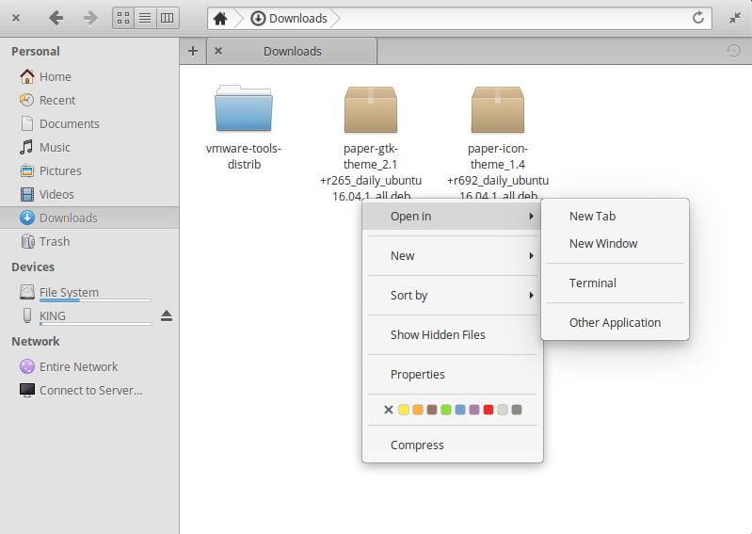Click the Music note icon
The height and width of the screenshot is (534, 752).
click(27, 147)
